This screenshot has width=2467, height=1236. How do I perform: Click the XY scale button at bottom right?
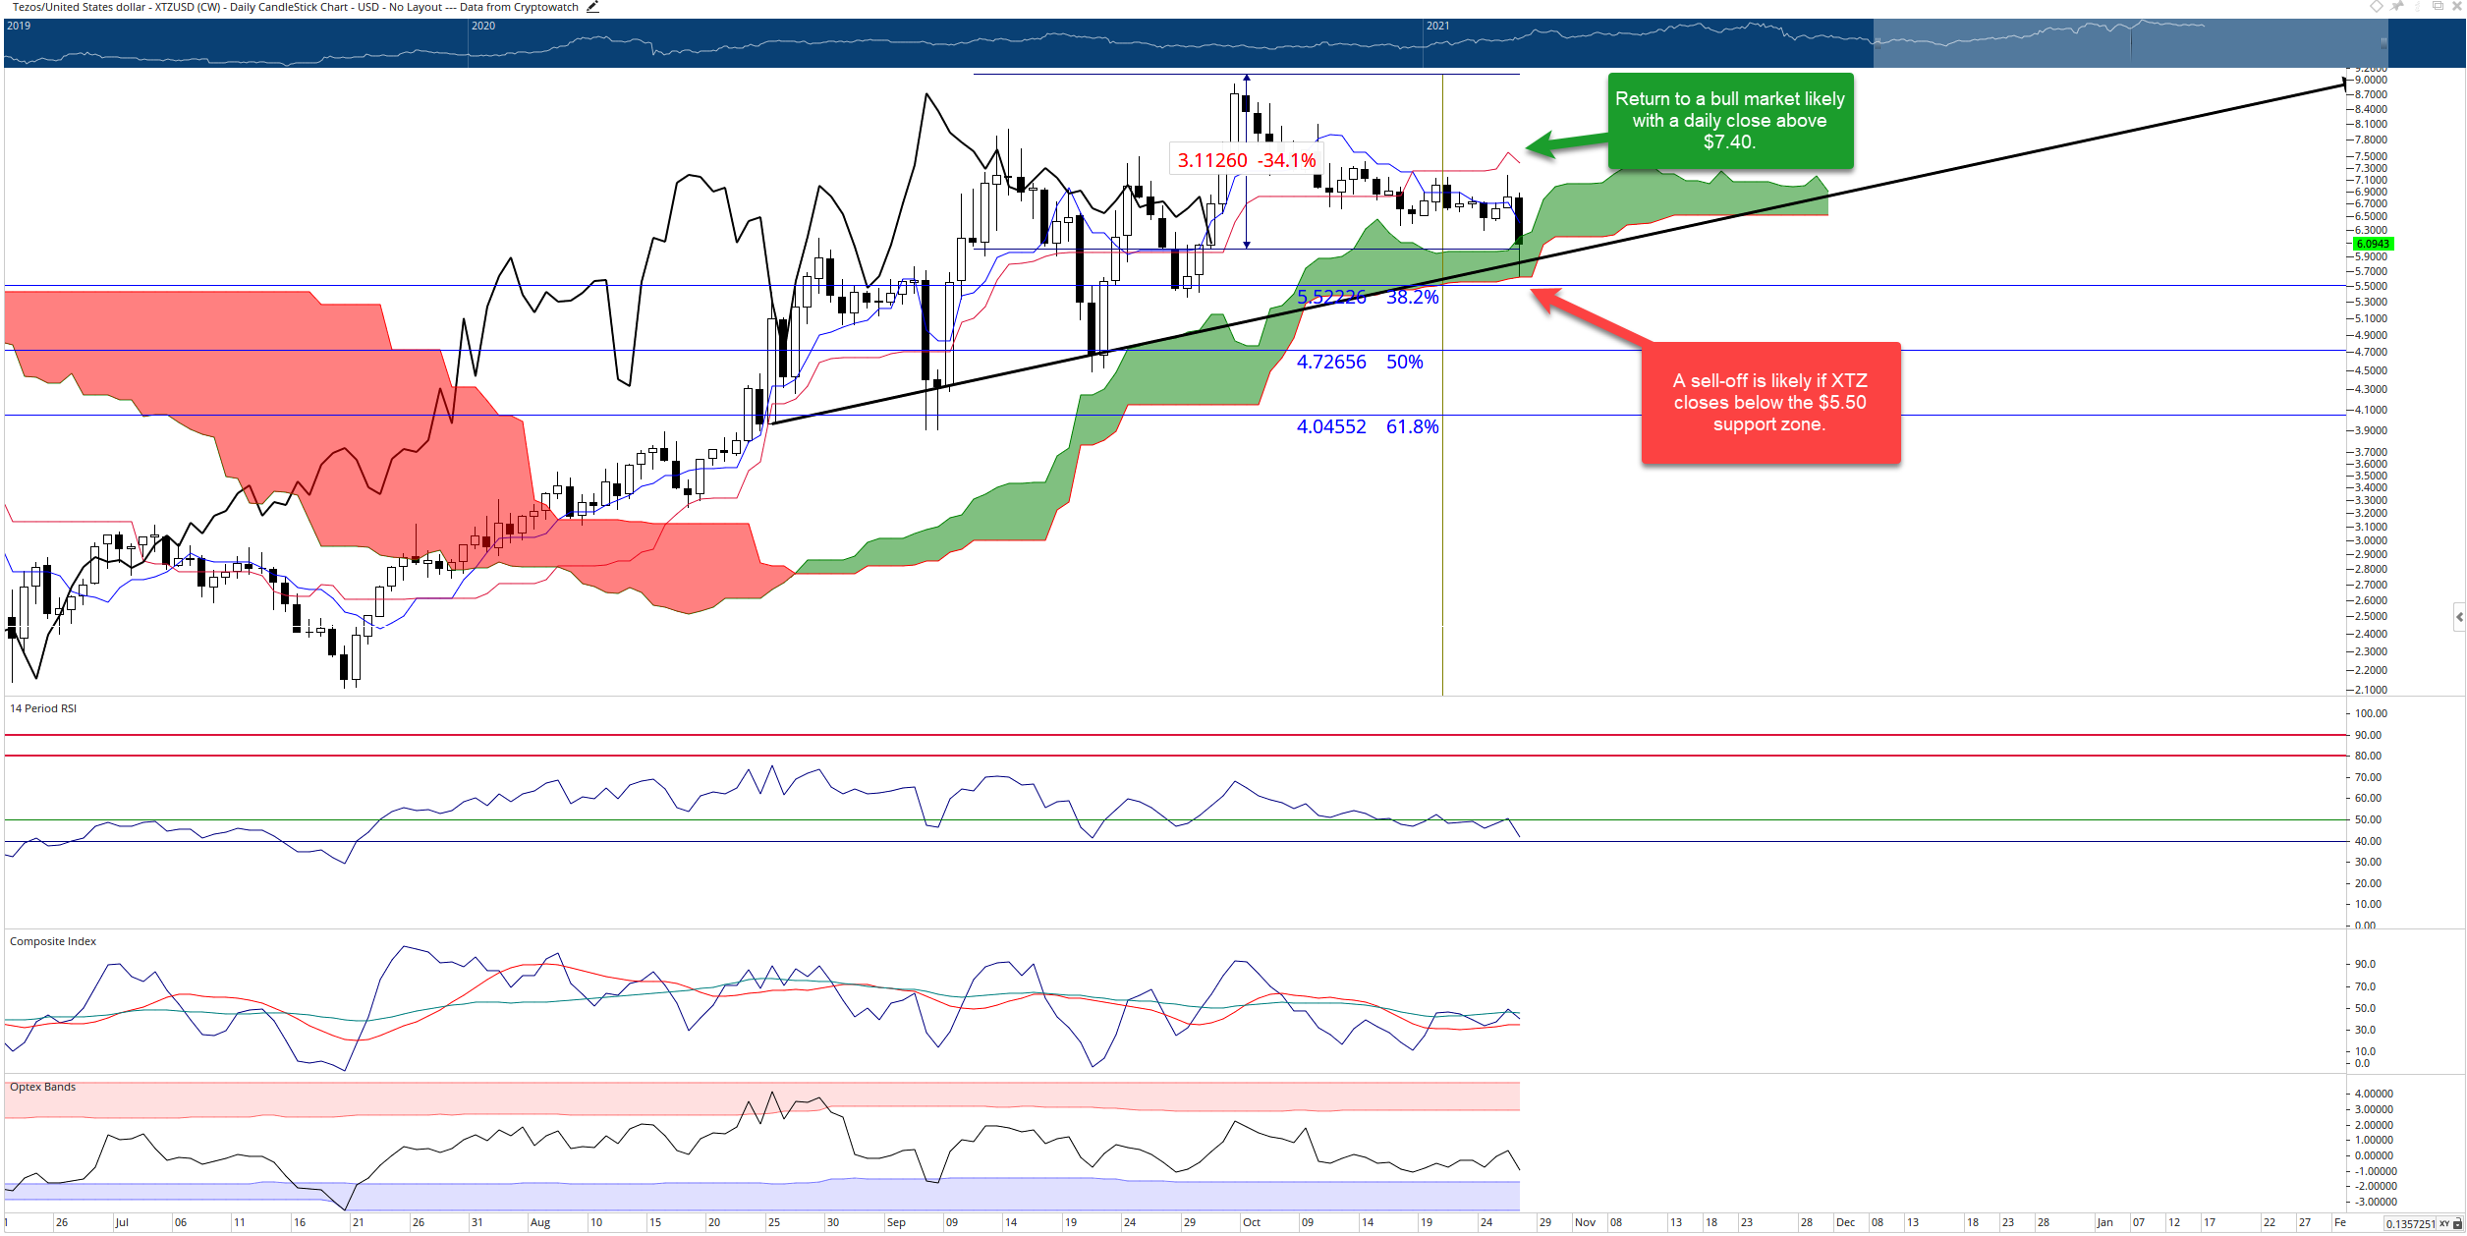pos(2444,1223)
